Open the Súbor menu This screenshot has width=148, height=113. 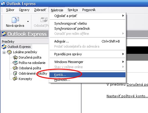pyautogui.click(x=10, y=10)
